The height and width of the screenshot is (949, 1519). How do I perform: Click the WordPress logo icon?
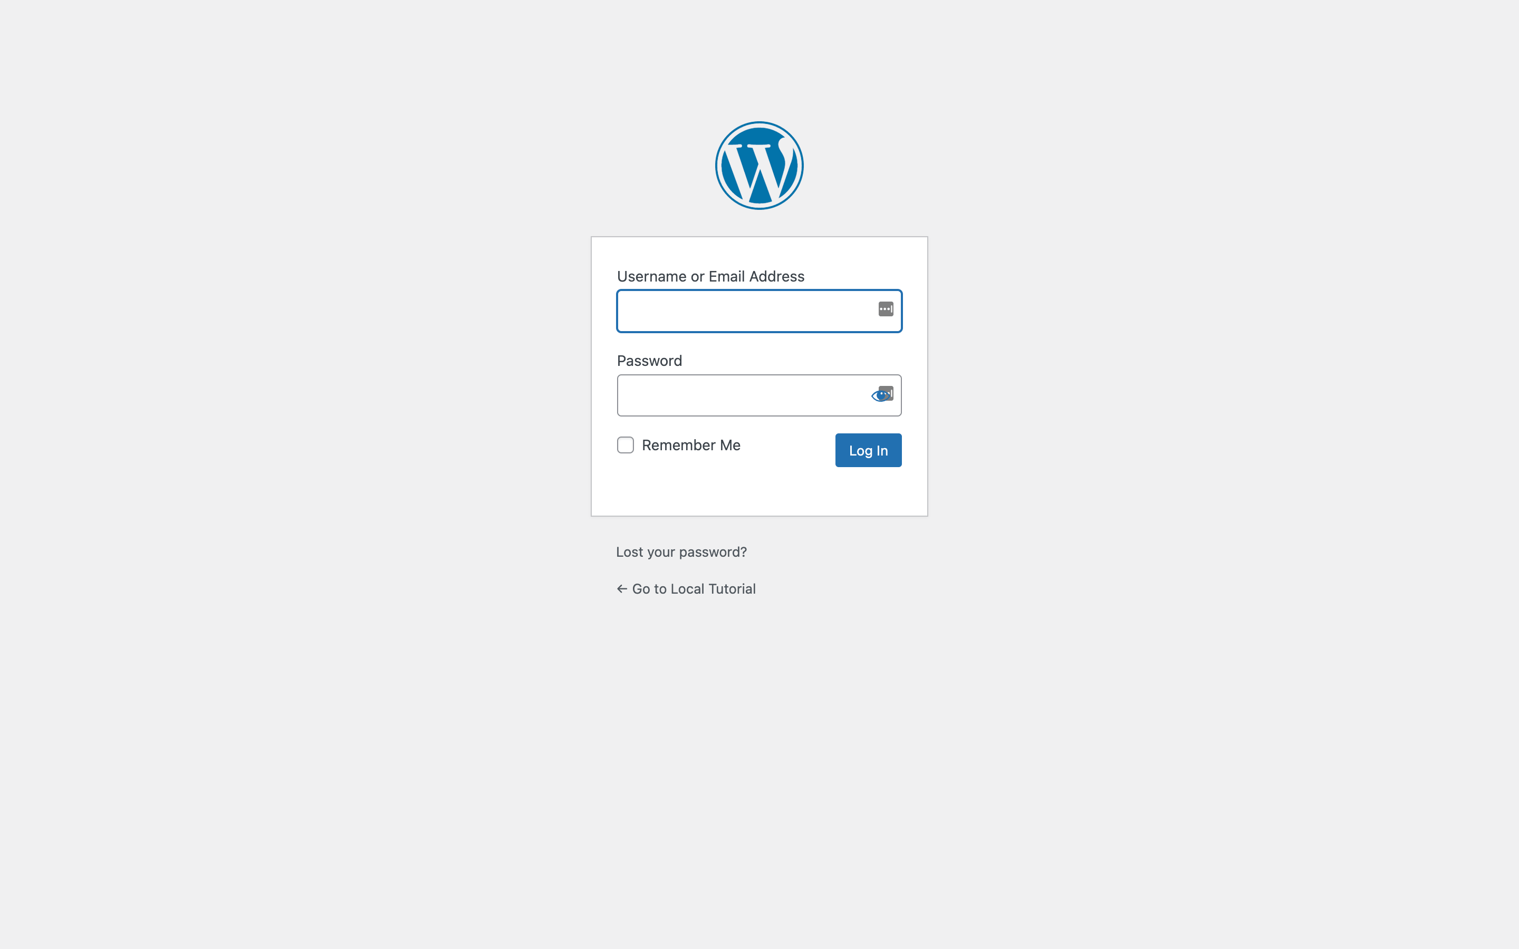(x=759, y=166)
